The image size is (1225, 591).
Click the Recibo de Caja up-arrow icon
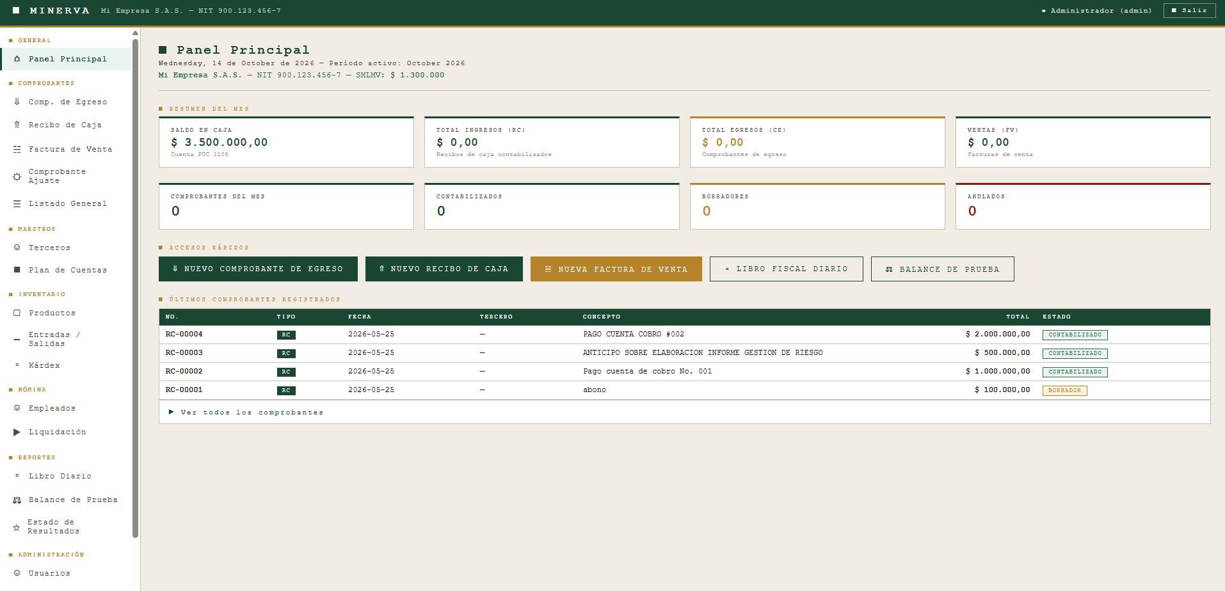(17, 125)
